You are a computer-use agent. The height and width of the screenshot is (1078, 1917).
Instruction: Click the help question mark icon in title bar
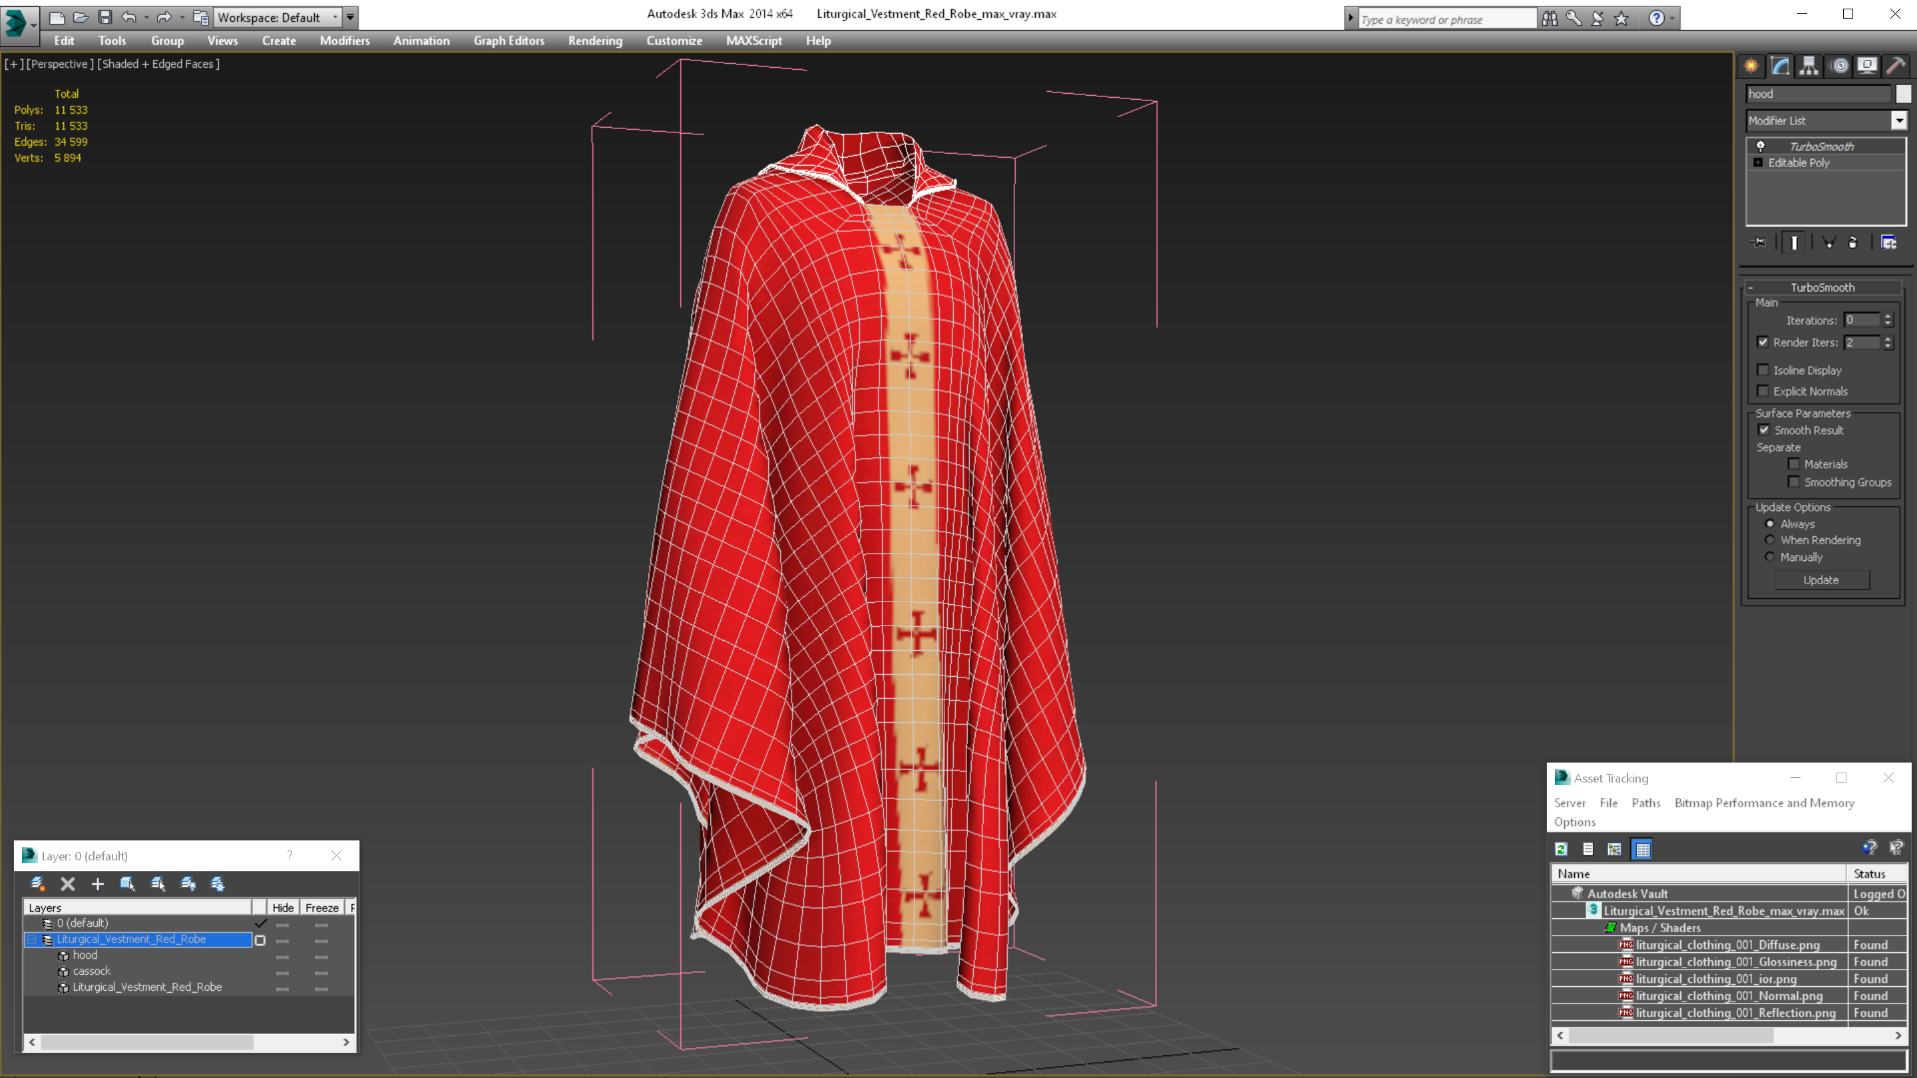click(x=1656, y=18)
